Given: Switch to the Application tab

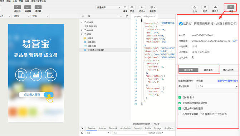Looking at the screenshot, I should pyautogui.click(x=126, y=128).
